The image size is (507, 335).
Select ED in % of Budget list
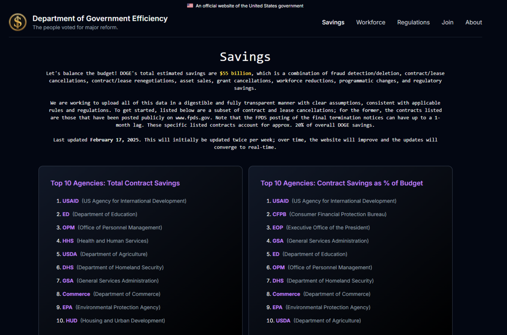(x=276, y=254)
